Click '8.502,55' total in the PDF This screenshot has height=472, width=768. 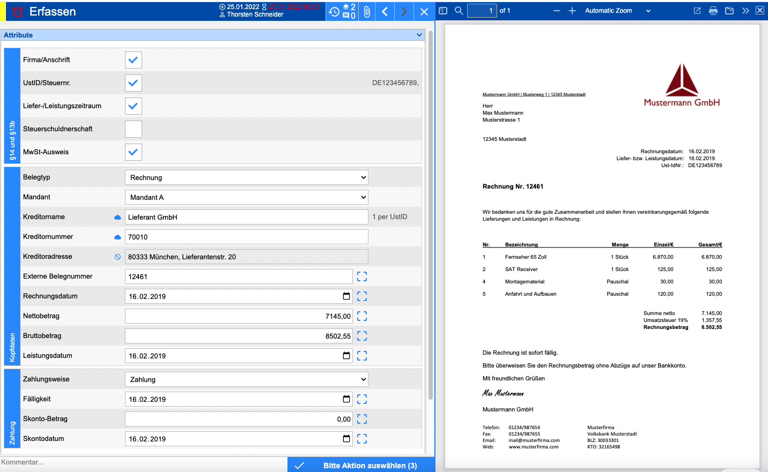712,327
